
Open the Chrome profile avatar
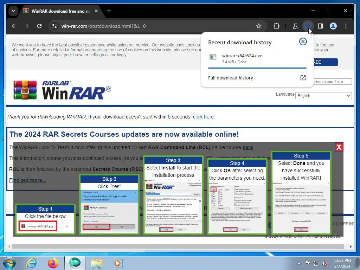pyautogui.click(x=333, y=26)
